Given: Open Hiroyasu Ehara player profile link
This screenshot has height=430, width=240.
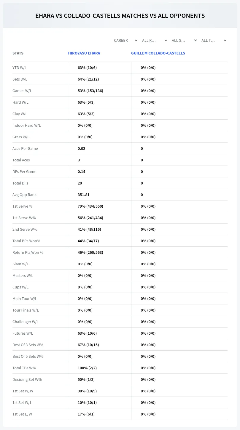Looking at the screenshot, I should 84,53.
